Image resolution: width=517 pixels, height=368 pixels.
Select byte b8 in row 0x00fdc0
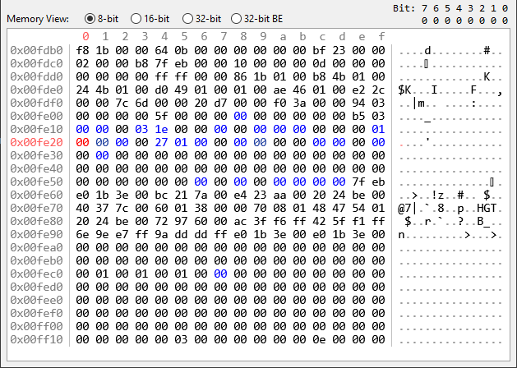141,63
